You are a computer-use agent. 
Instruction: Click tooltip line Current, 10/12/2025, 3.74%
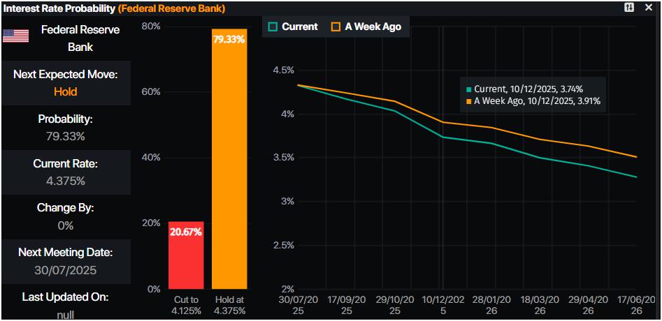coord(525,89)
